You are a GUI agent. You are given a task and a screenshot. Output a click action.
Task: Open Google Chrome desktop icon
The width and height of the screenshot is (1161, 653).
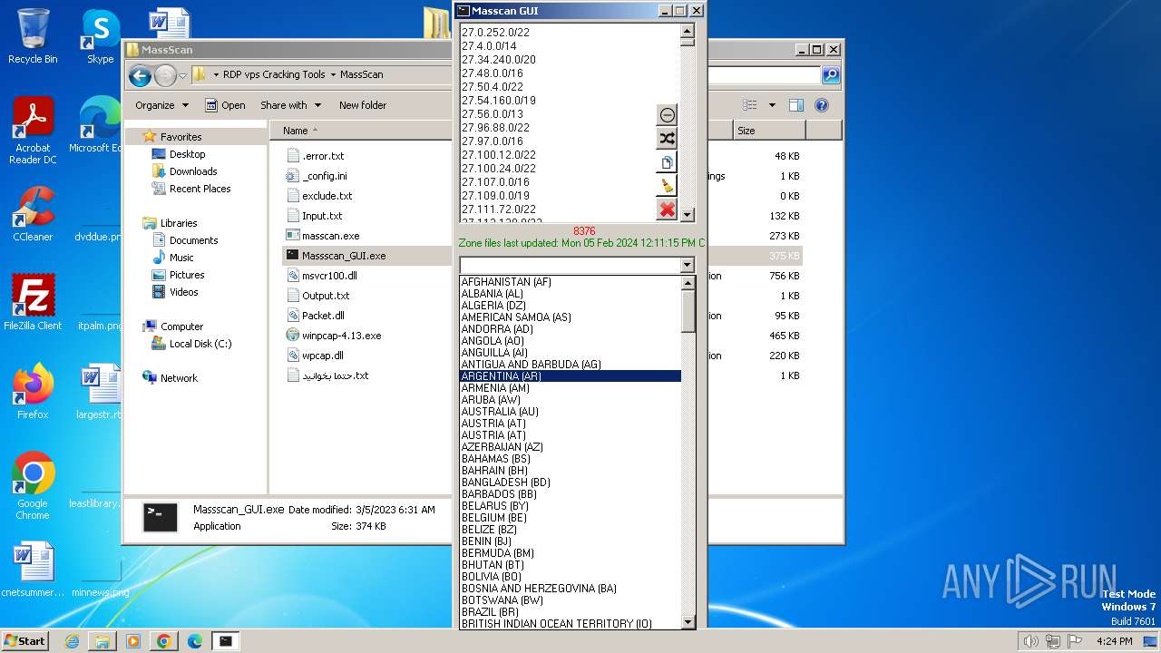tap(33, 486)
